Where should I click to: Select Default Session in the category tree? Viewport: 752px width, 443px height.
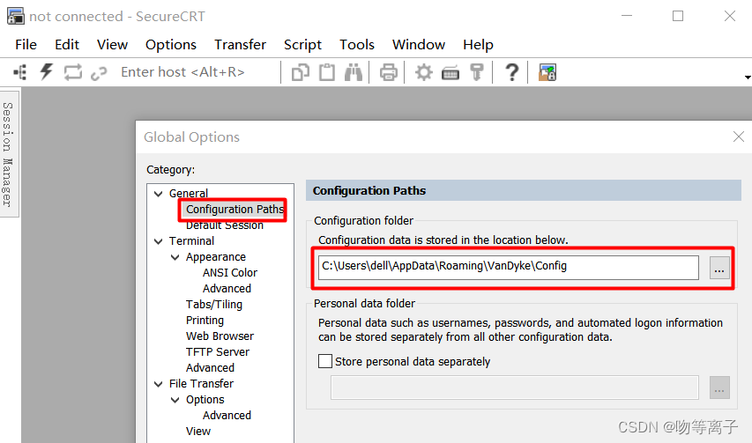pyautogui.click(x=225, y=225)
